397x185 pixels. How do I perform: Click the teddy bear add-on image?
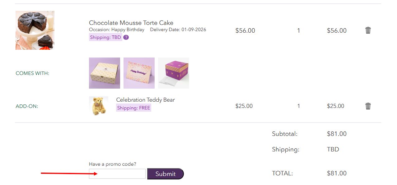tap(99, 106)
